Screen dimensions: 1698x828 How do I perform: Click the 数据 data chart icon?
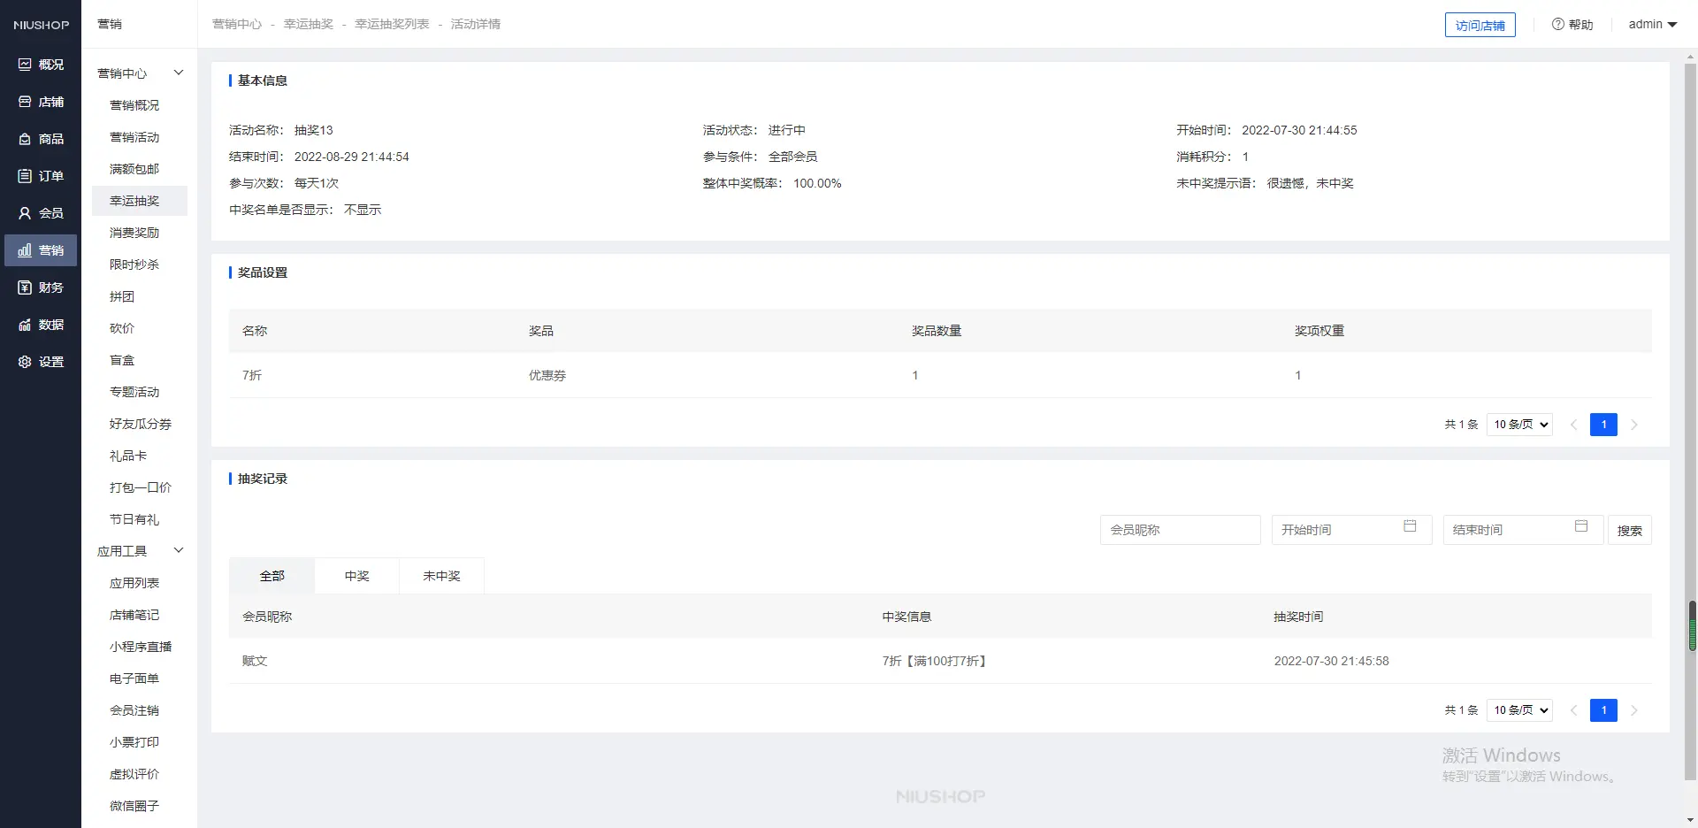click(x=25, y=325)
